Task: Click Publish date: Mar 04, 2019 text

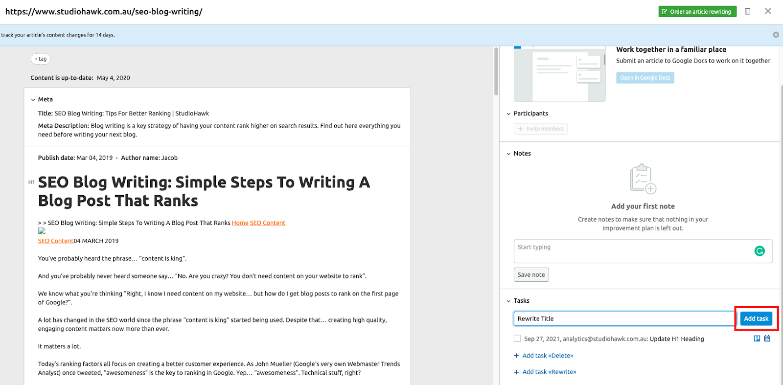Action: 75,158
